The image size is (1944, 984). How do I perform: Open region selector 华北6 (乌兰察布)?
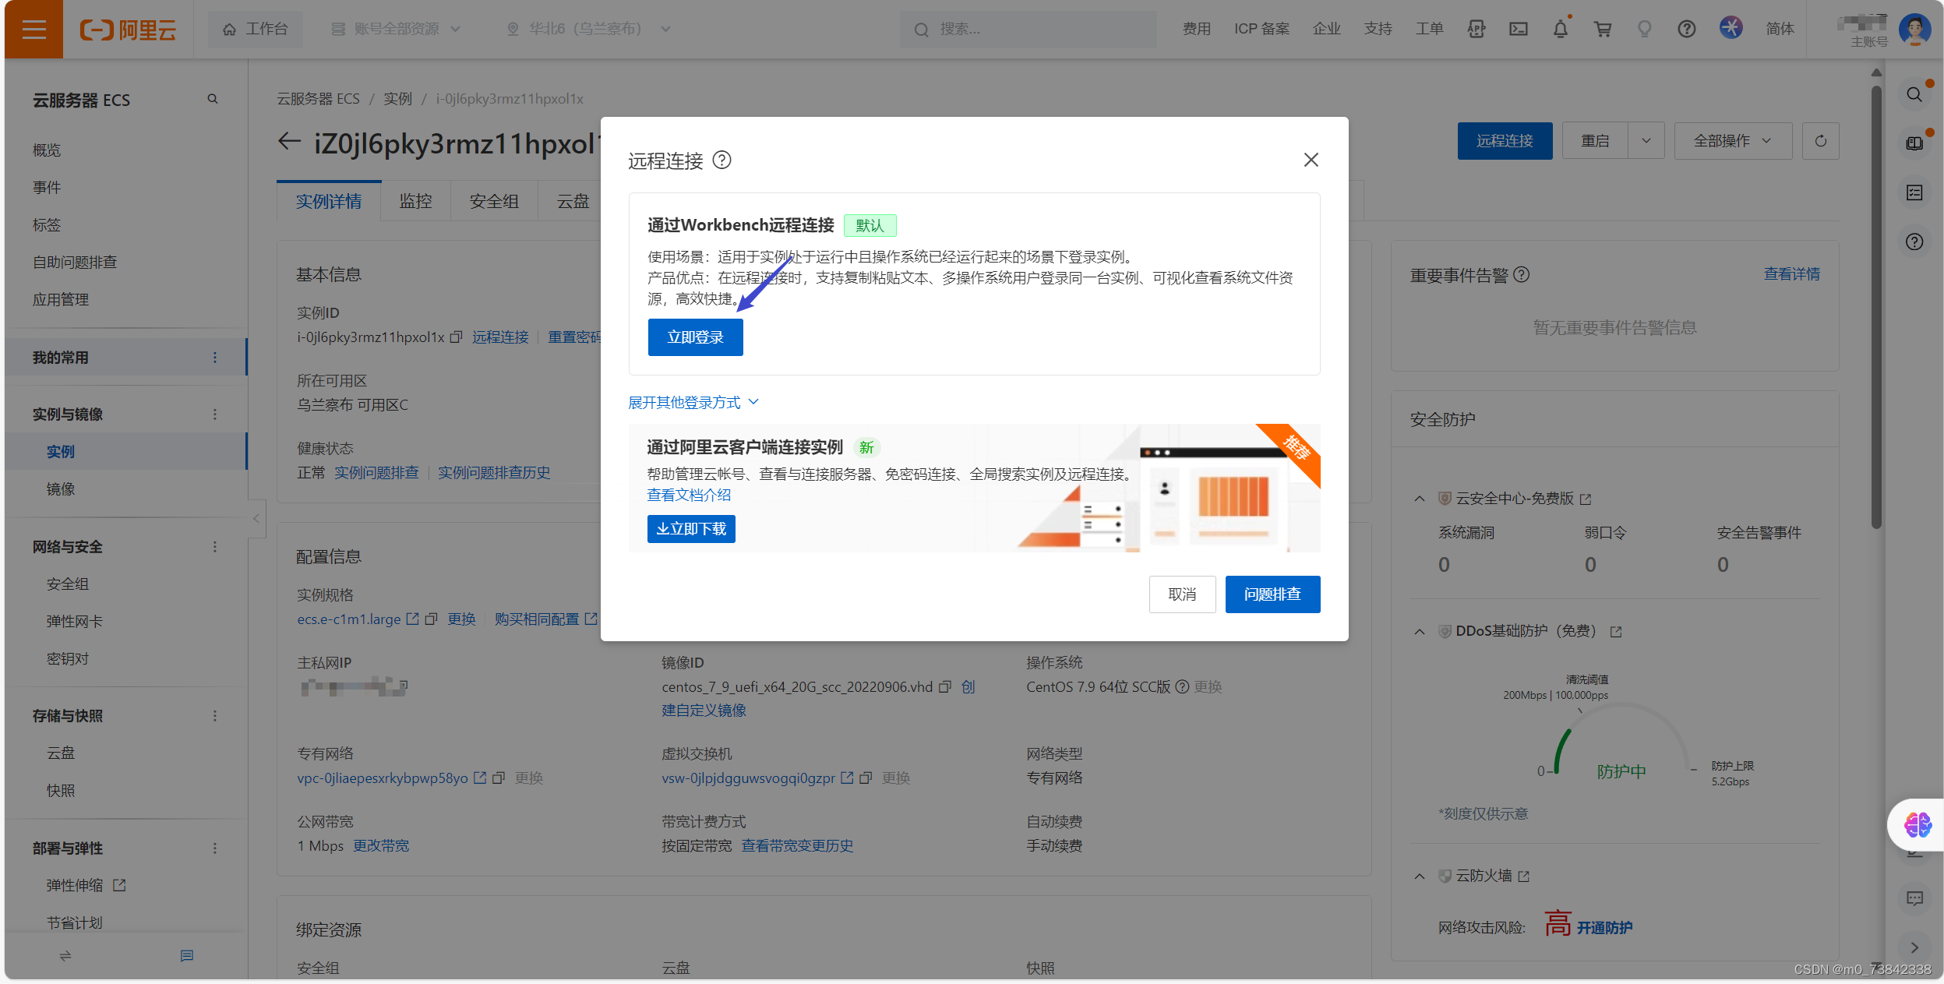tap(588, 30)
